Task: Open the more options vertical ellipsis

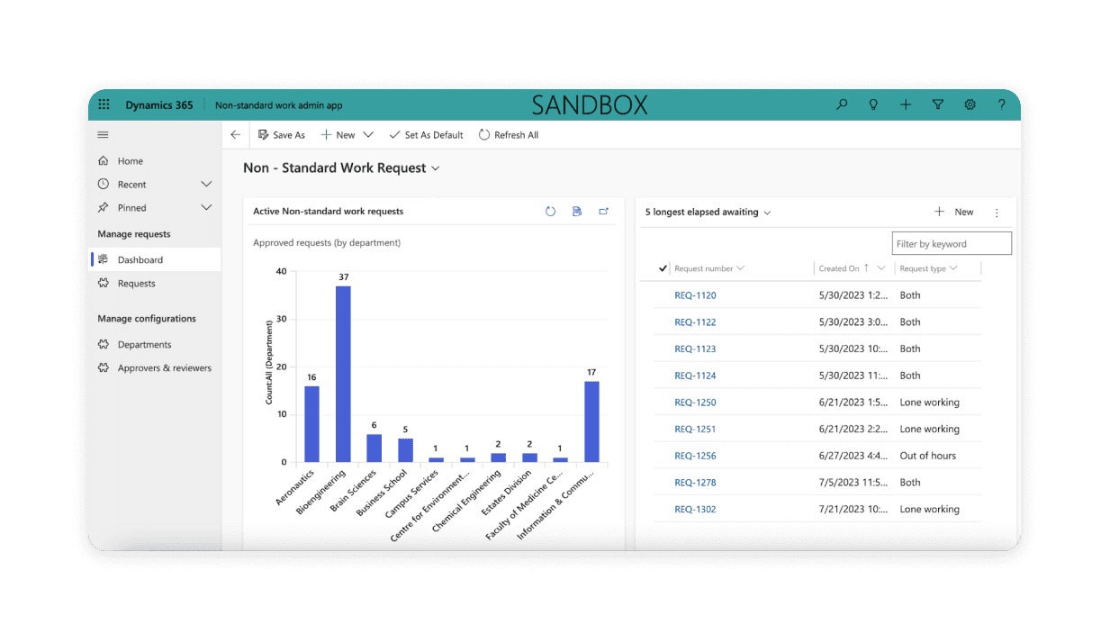Action: [997, 213]
